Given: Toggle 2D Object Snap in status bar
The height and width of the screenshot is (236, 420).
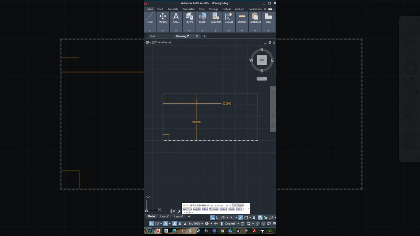Looking at the screenshot, I should coord(246,218).
